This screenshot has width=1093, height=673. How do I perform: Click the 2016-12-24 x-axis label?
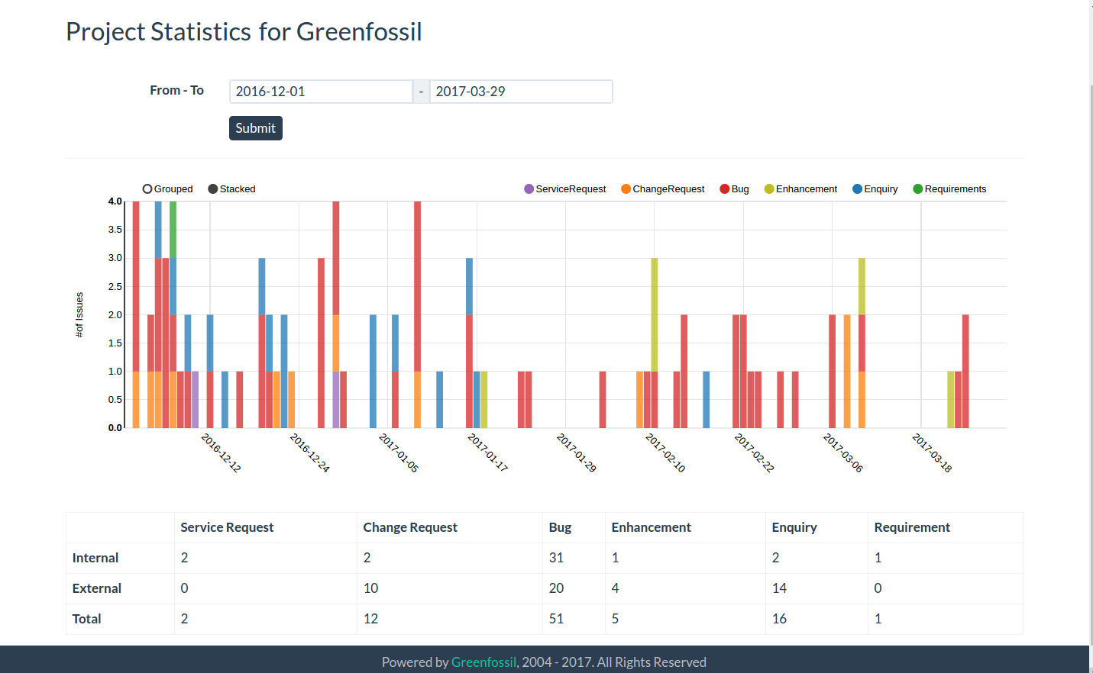(310, 452)
